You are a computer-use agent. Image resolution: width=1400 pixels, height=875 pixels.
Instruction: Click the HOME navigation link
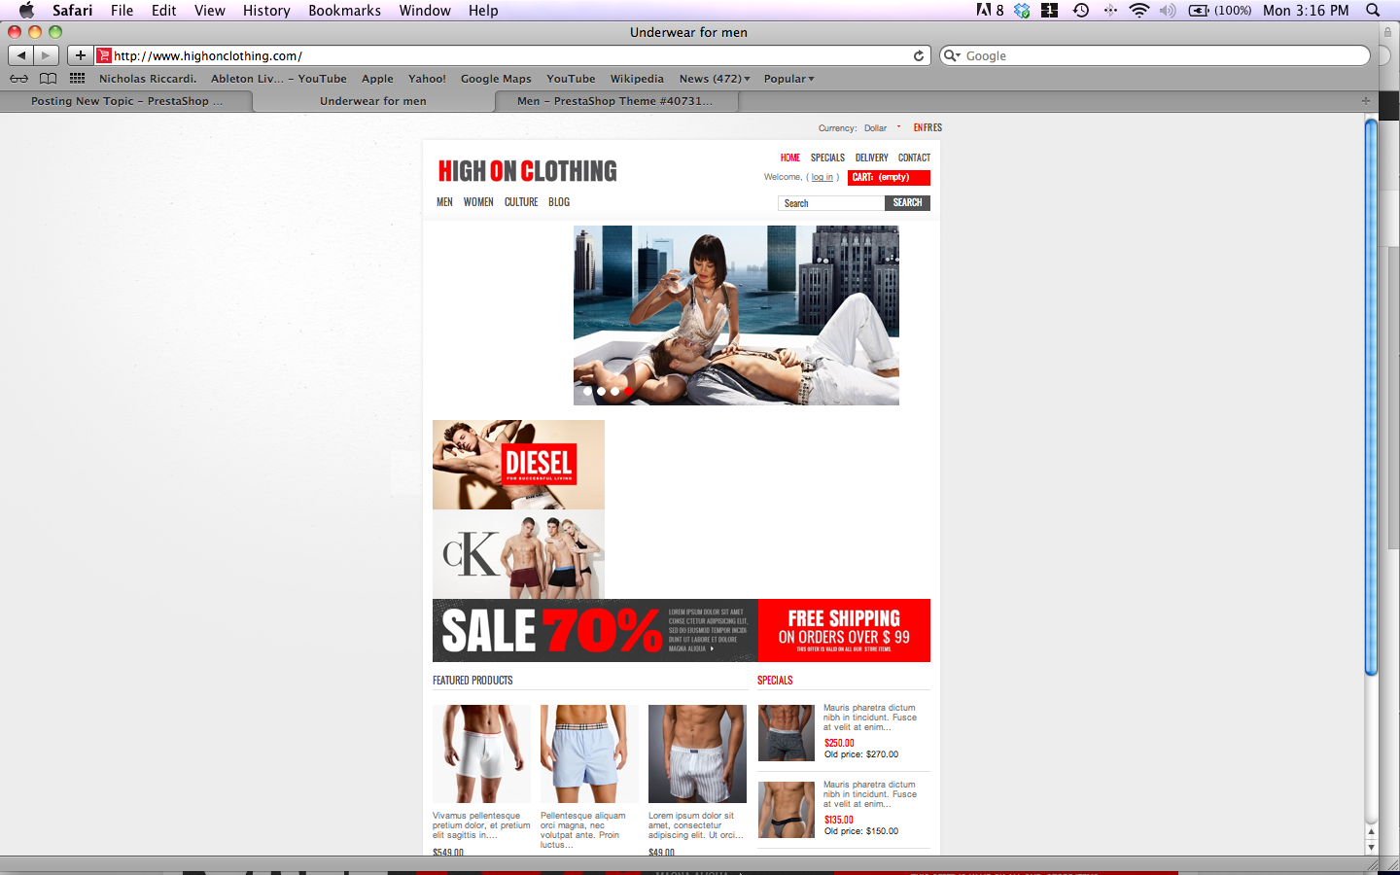tap(790, 157)
